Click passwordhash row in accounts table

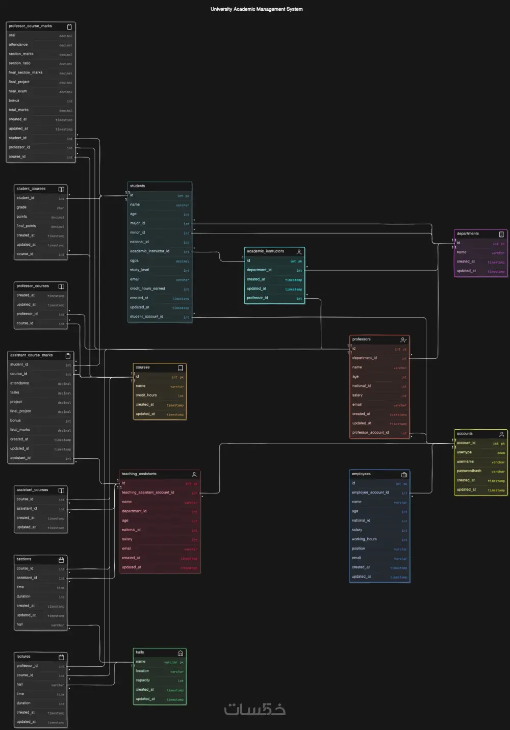tap(480, 471)
